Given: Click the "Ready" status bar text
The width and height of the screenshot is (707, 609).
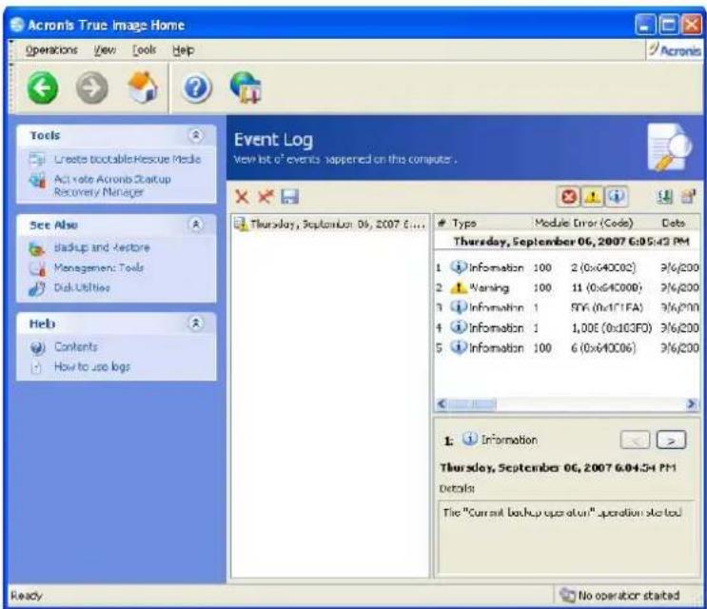Looking at the screenshot, I should (x=26, y=596).
